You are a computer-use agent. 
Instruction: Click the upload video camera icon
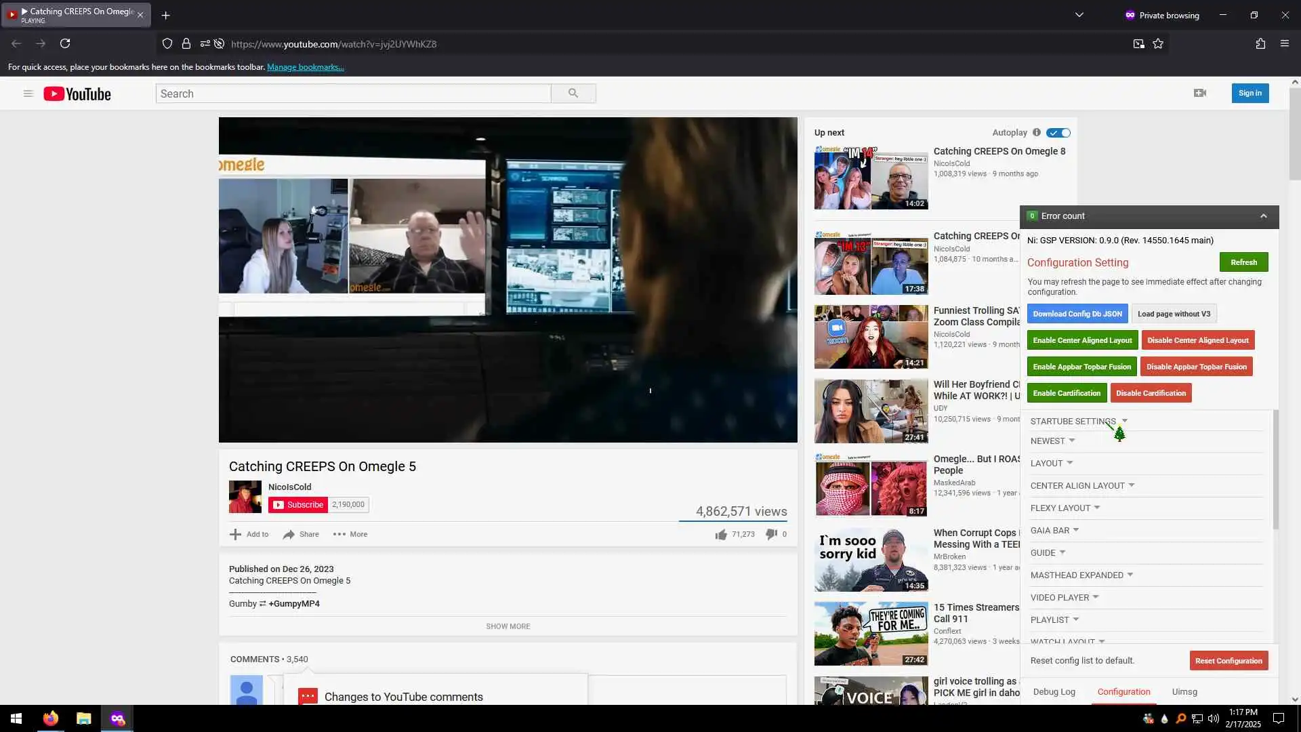[x=1199, y=93]
